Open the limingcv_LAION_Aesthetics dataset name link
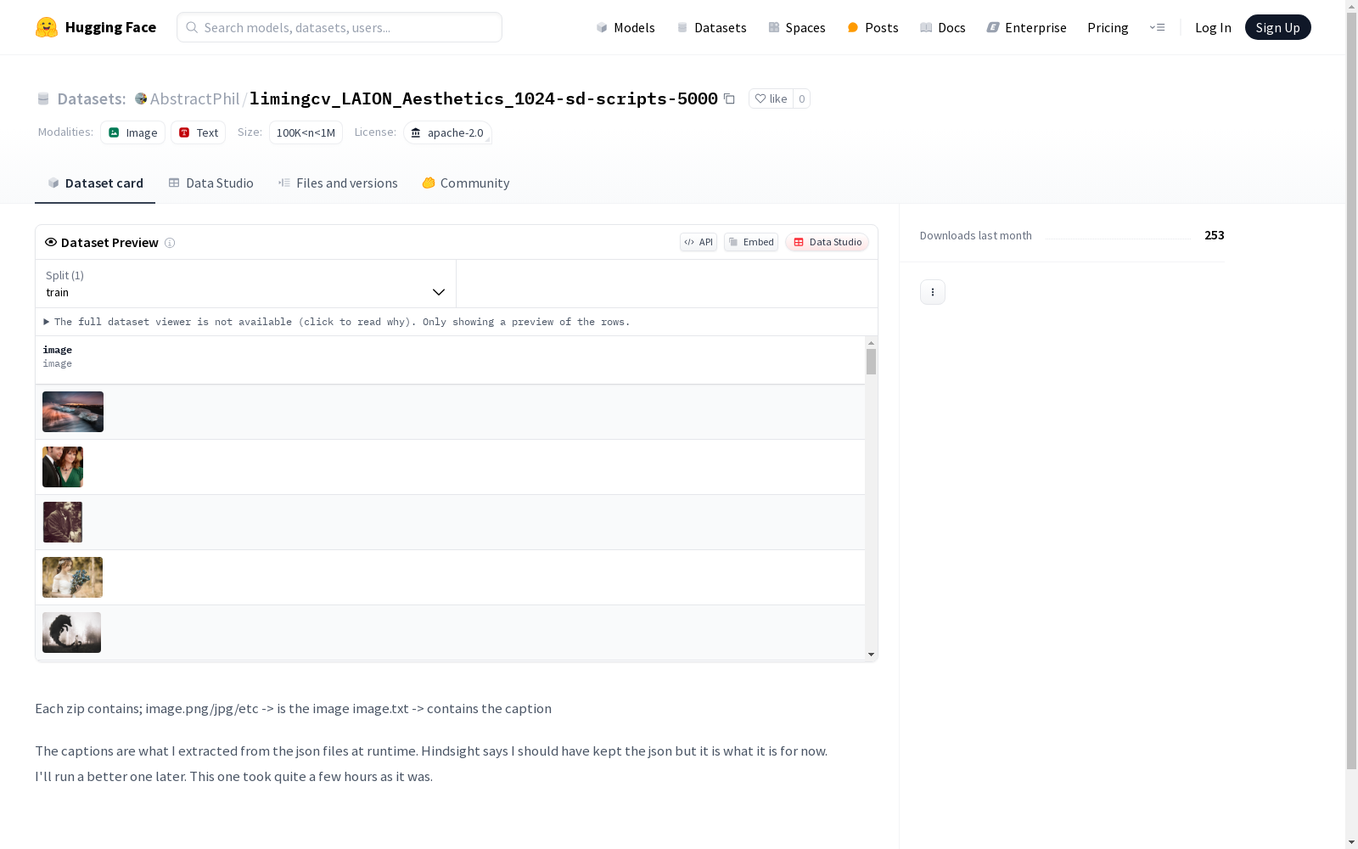 tap(484, 98)
